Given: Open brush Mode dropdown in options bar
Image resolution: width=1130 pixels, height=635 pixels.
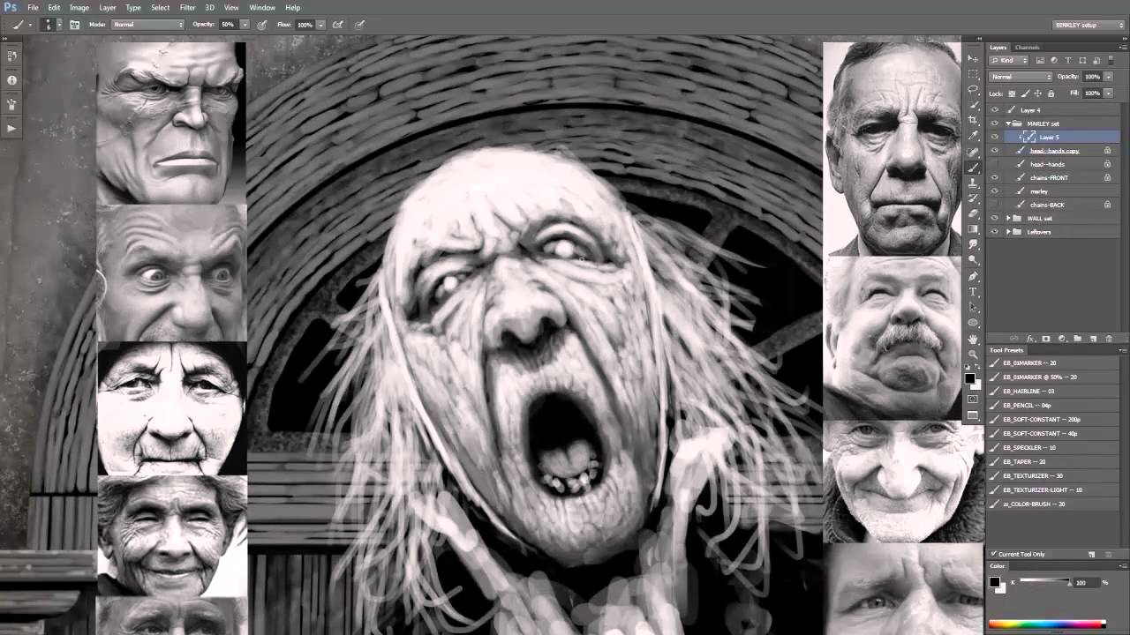Looking at the screenshot, I should [148, 25].
